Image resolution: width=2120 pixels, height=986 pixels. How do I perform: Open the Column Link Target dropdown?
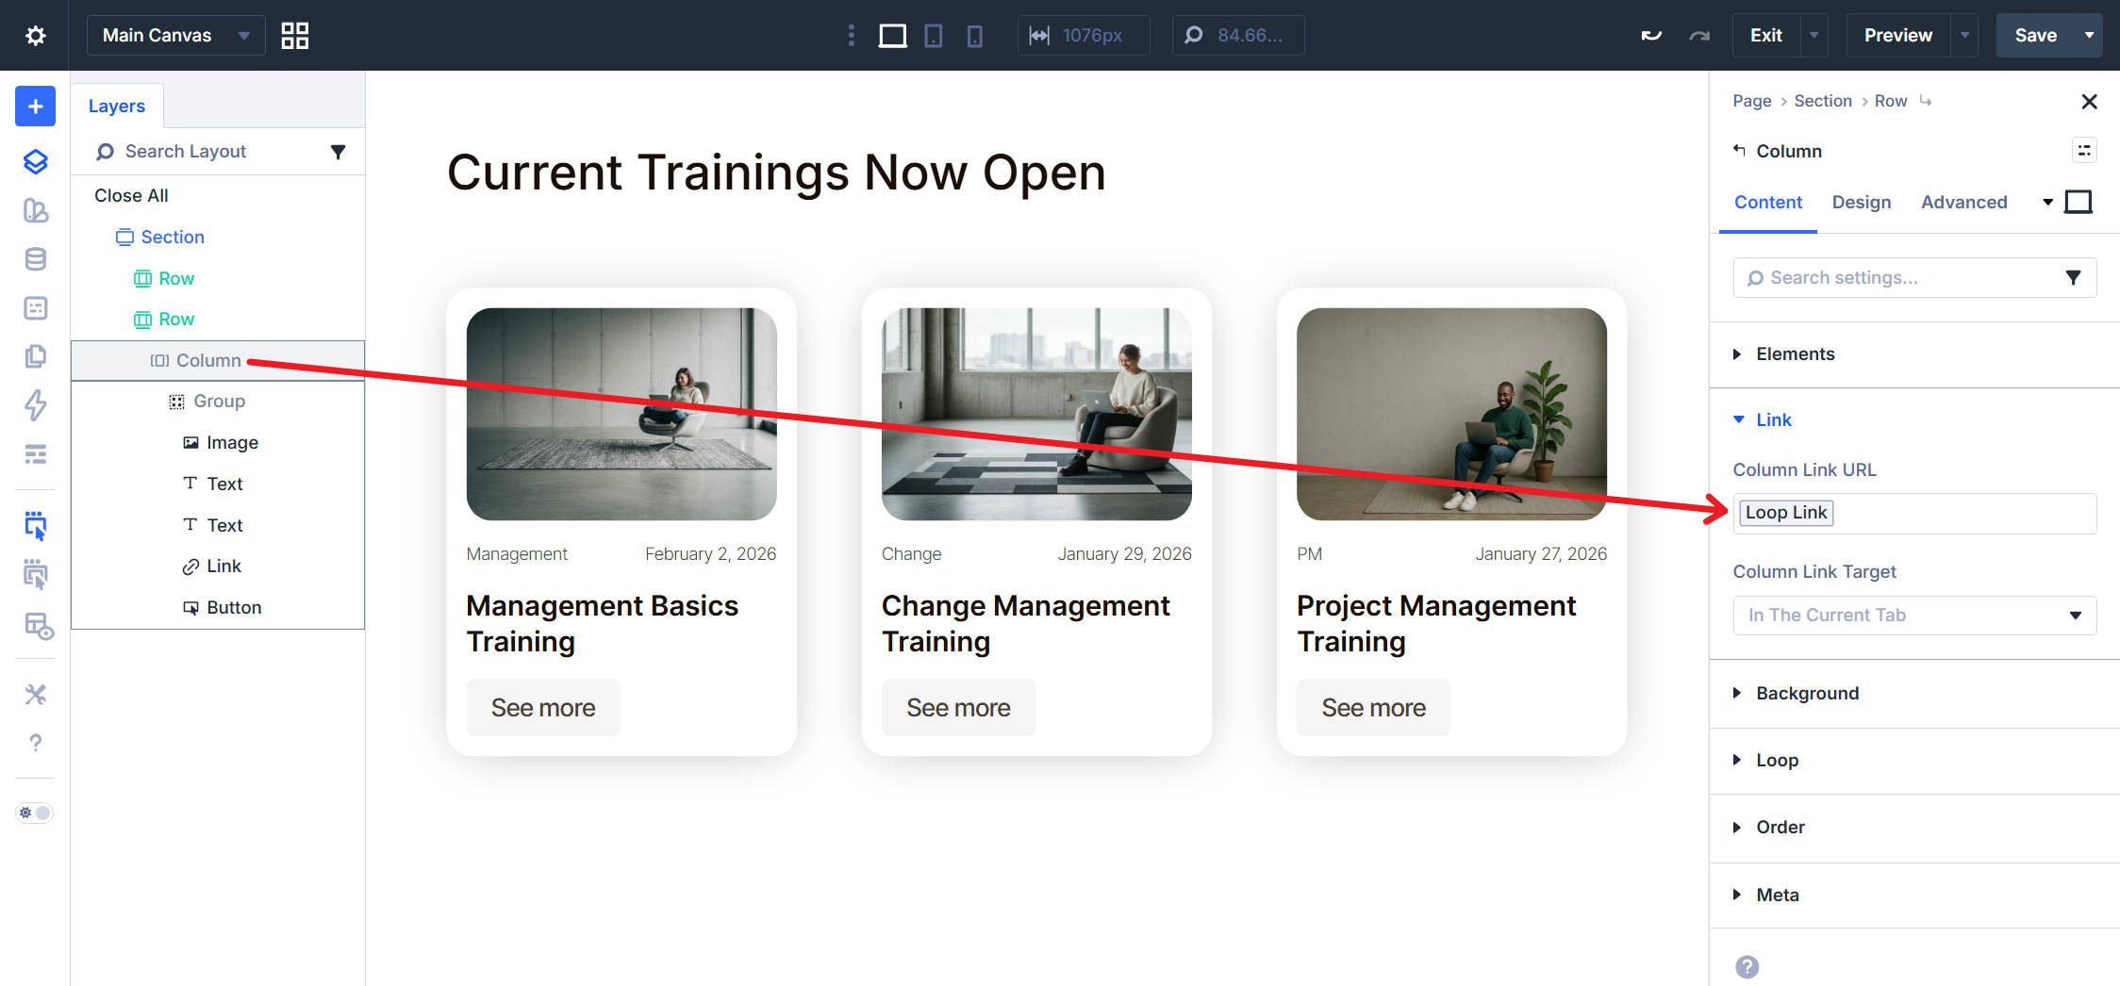[x=1913, y=615]
